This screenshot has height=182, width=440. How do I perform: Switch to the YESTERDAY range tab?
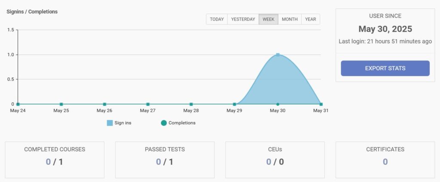click(243, 19)
